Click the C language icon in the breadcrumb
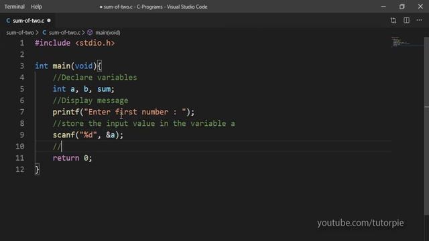This screenshot has width=429, height=241. pos(44,33)
